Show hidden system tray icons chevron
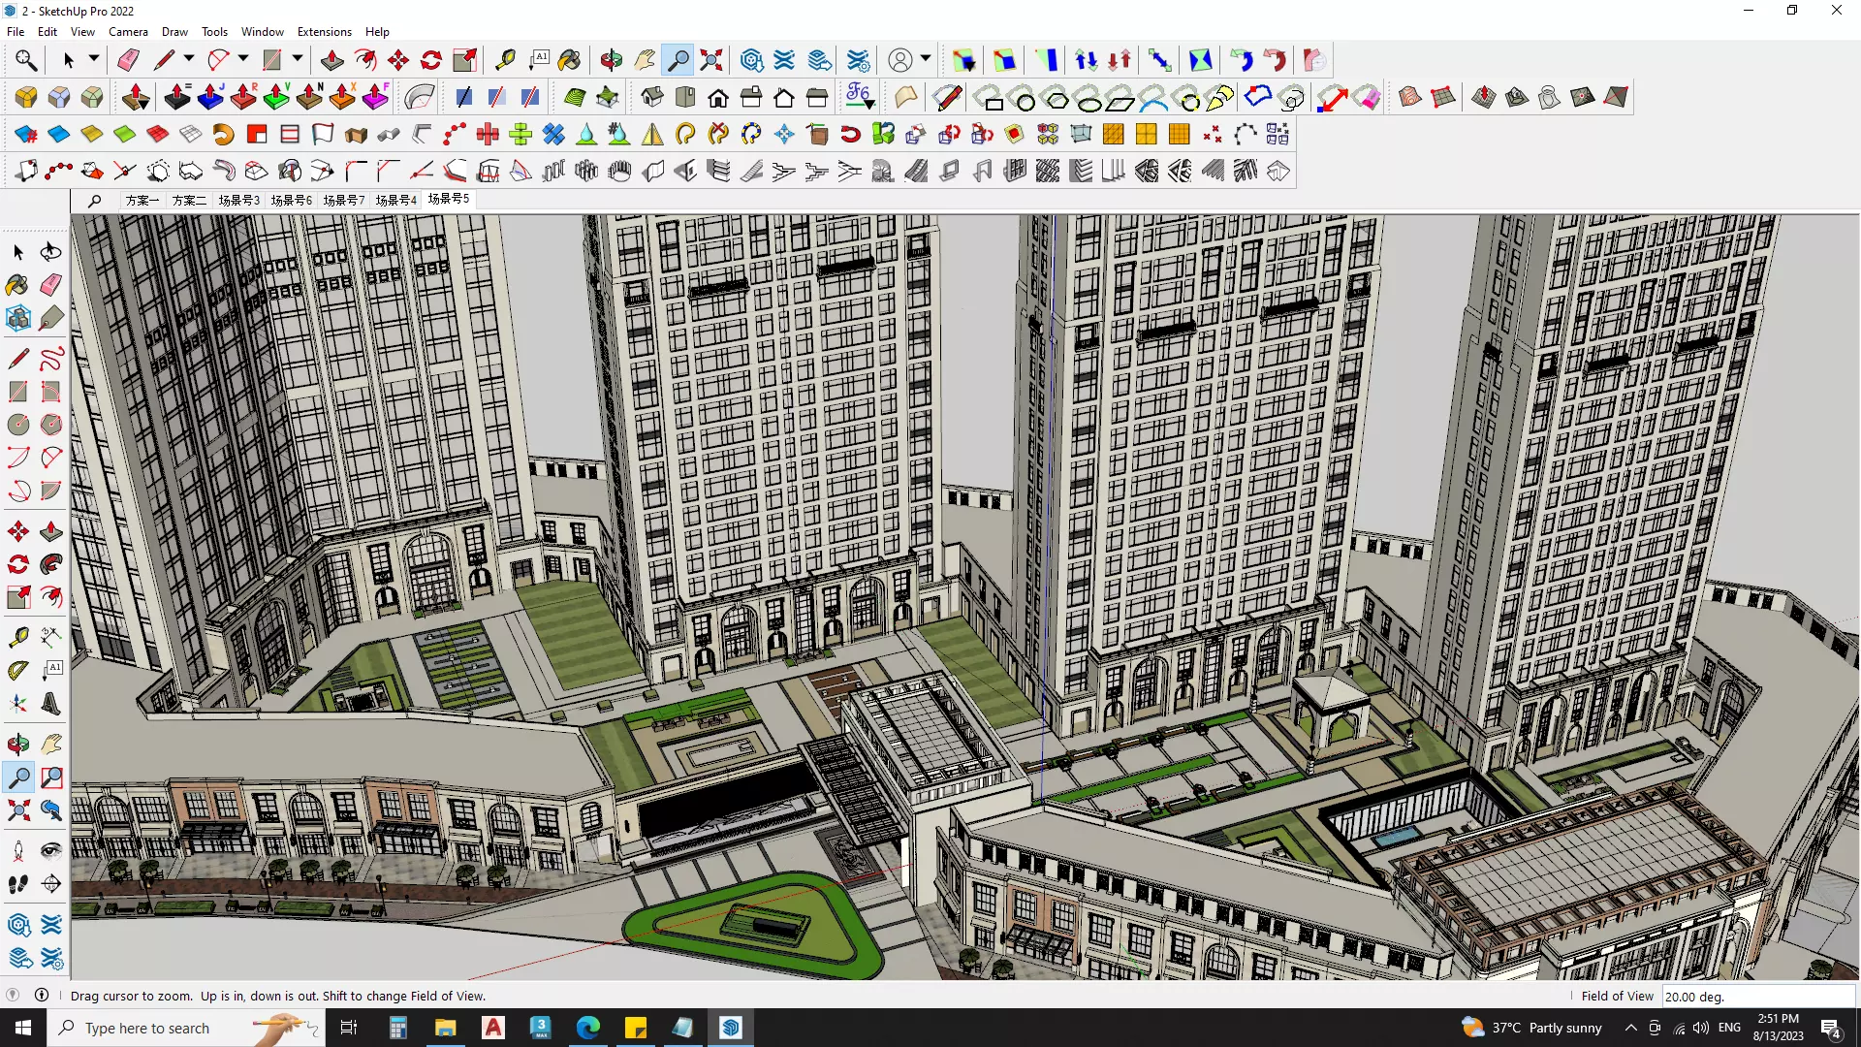The image size is (1861, 1047). [1630, 1028]
